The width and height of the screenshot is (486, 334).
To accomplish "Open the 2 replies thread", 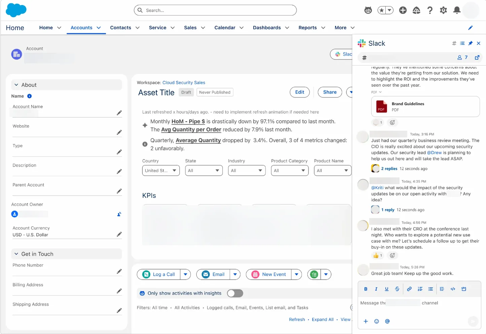I will click(389, 169).
